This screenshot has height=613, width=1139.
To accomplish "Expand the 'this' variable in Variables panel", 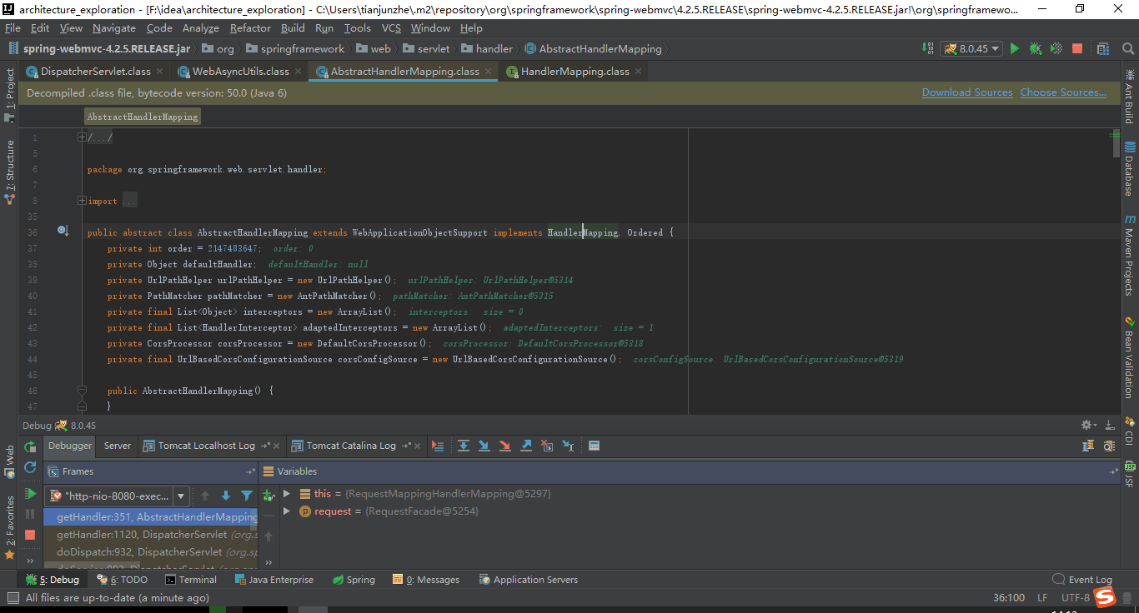I will 287,493.
